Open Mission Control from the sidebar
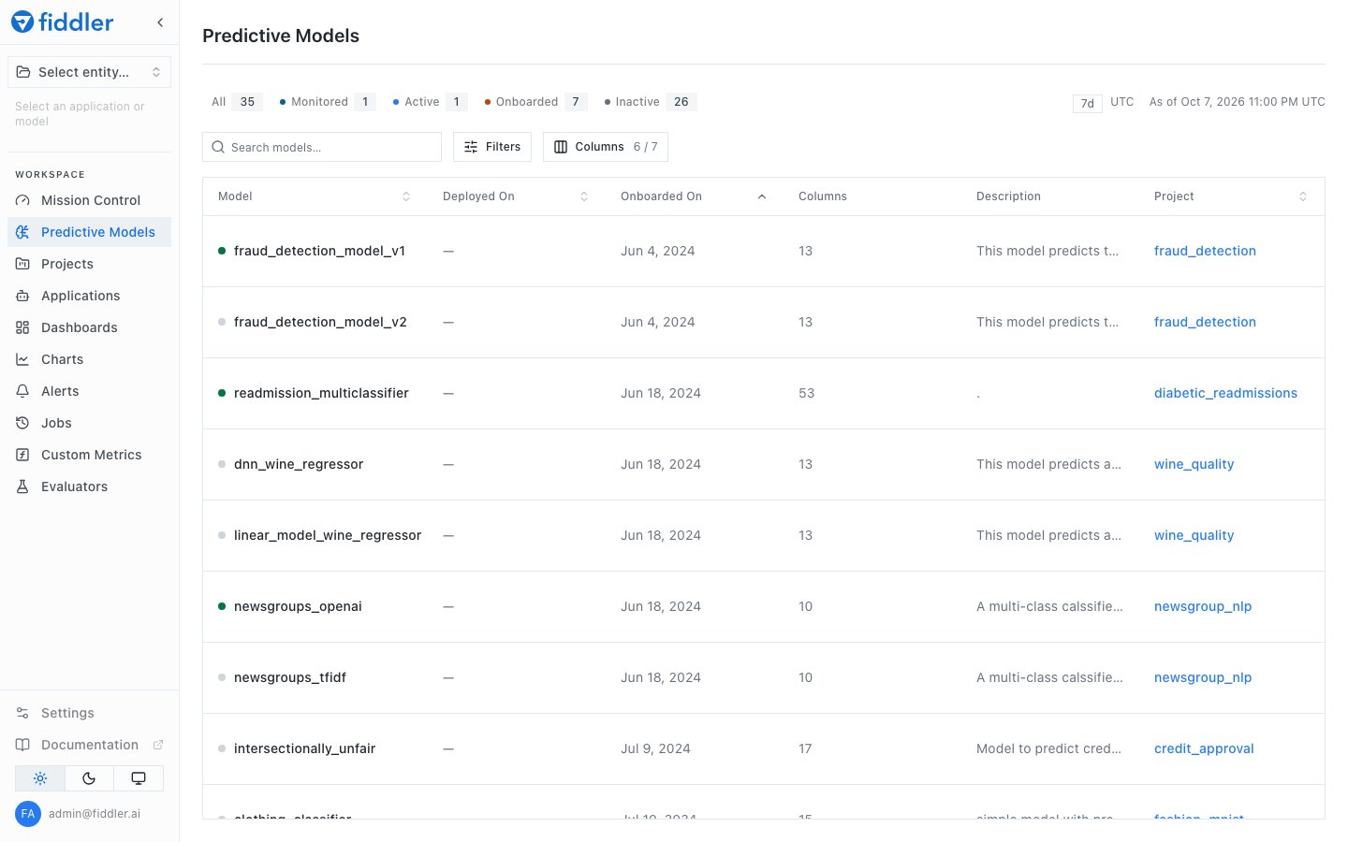Image resolution: width=1348 pixels, height=842 pixels. 90,200
